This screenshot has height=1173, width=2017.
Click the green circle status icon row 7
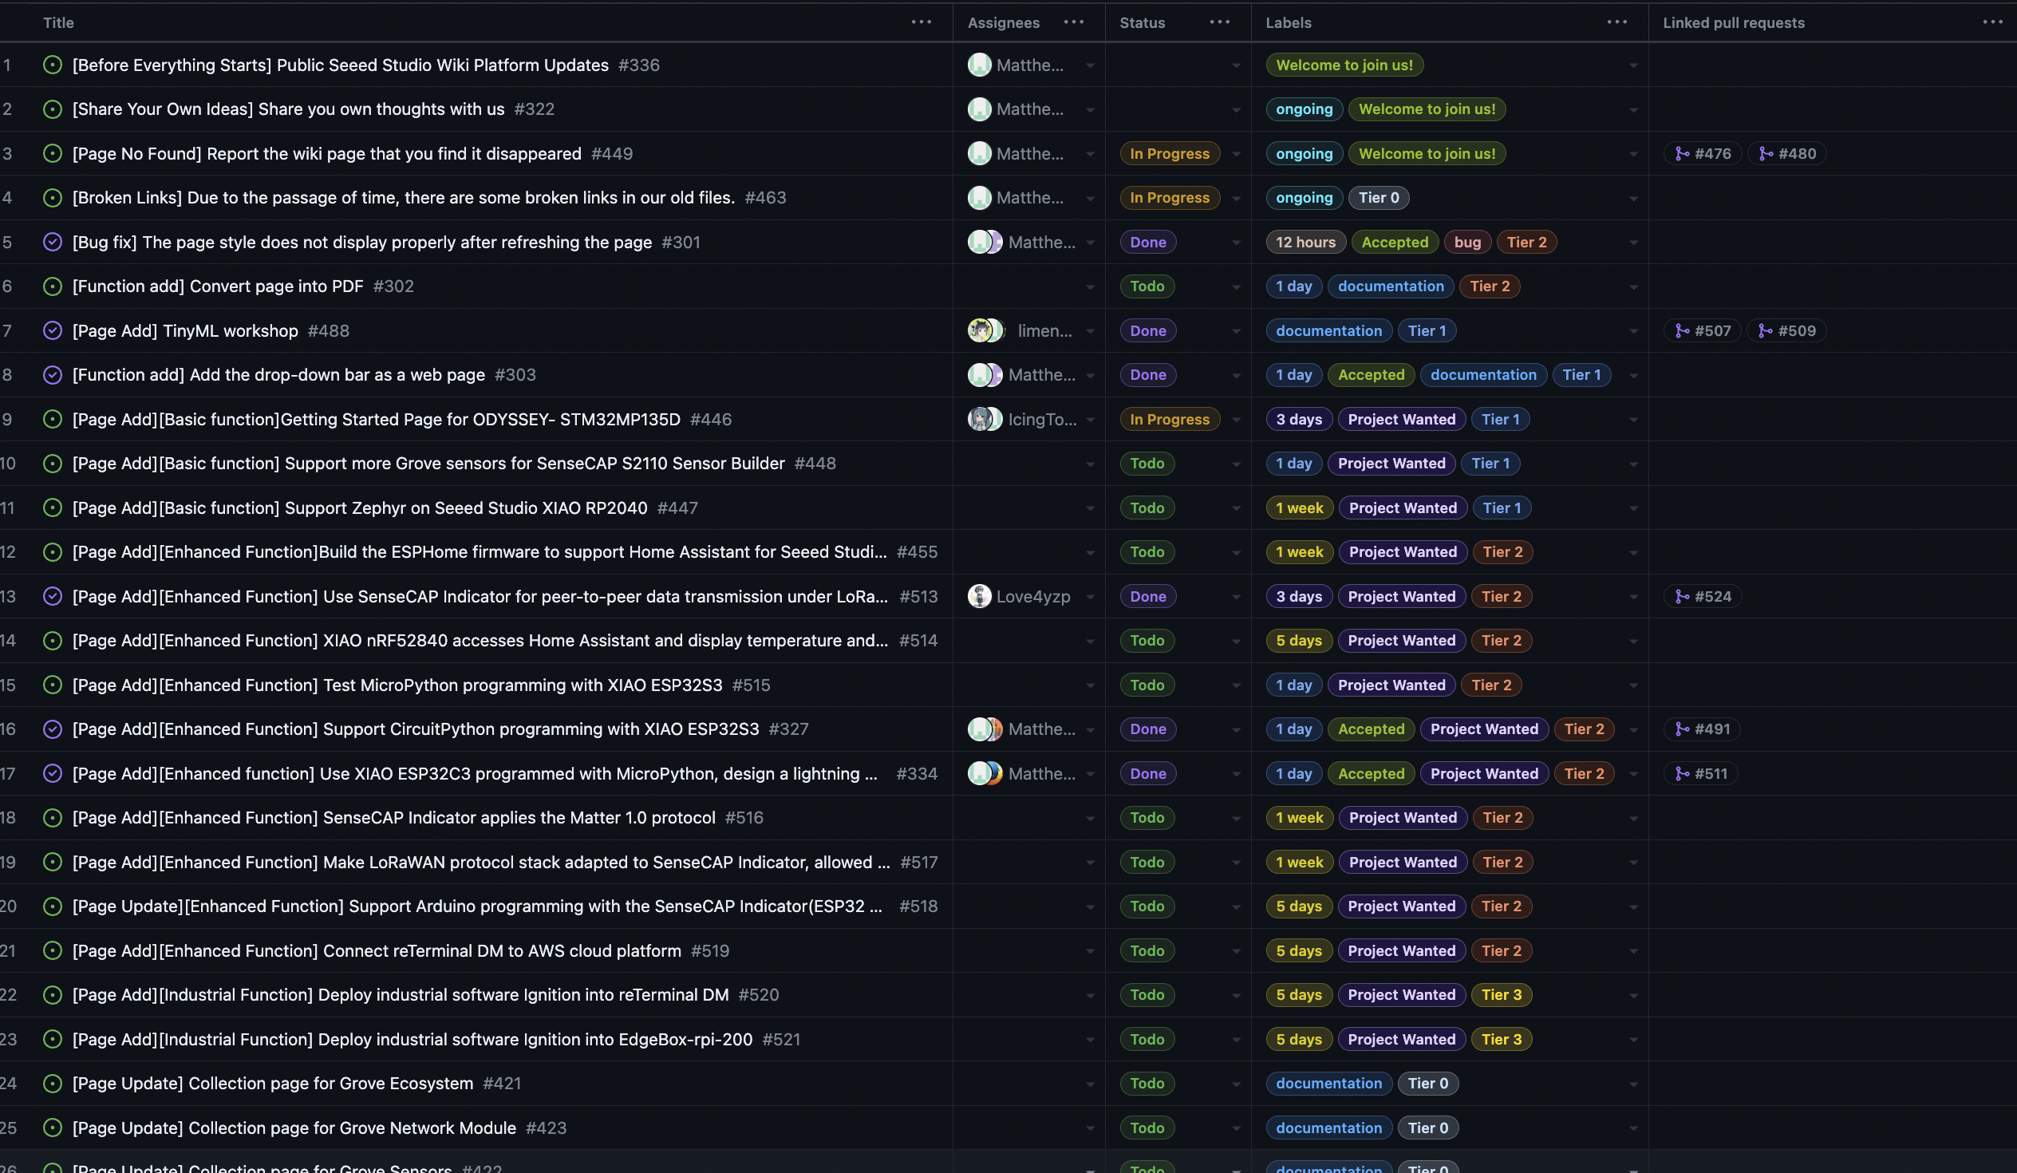tap(52, 331)
